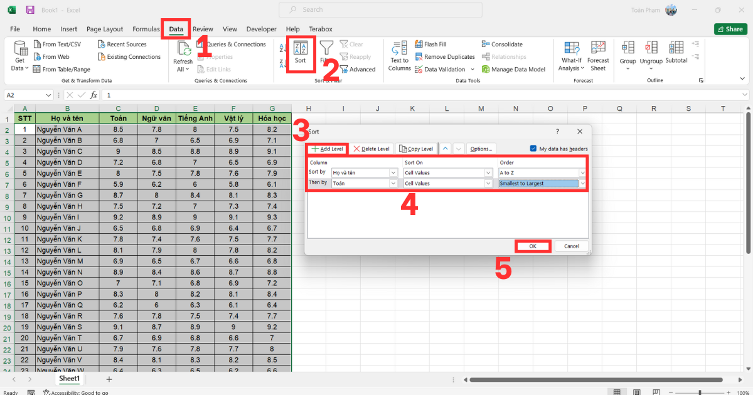The image size is (753, 395).
Task: Open the A to Z order dropdown
Action: [x=582, y=173]
